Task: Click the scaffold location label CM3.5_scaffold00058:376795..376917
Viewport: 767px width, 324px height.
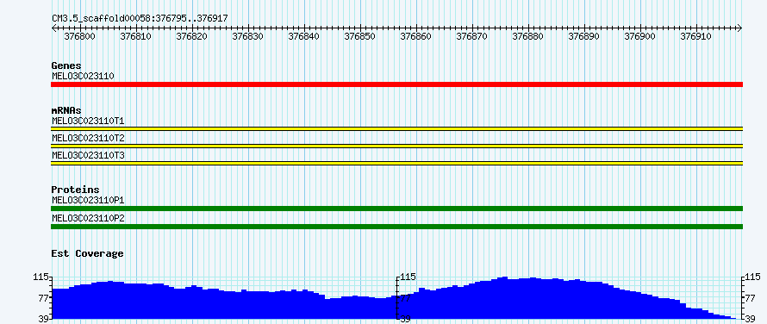Action: pos(140,18)
